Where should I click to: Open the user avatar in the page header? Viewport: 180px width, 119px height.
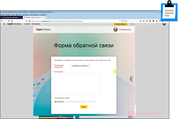[x=164, y=24]
